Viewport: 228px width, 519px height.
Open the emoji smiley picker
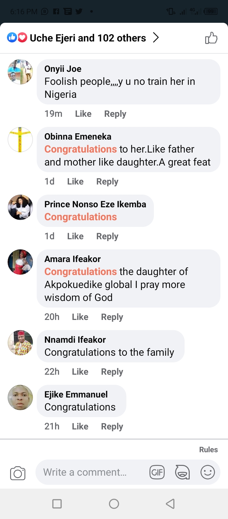click(x=208, y=472)
